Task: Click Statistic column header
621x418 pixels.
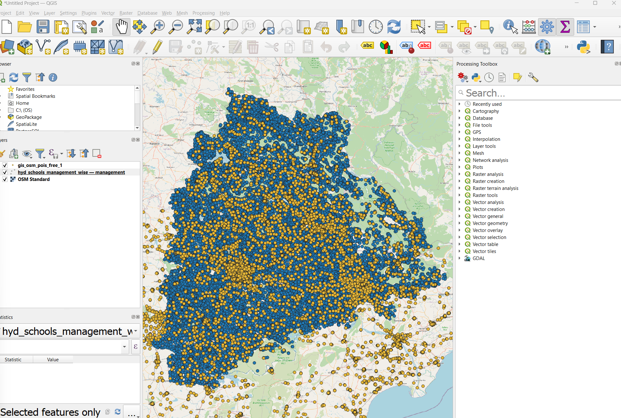Action: 13,360
